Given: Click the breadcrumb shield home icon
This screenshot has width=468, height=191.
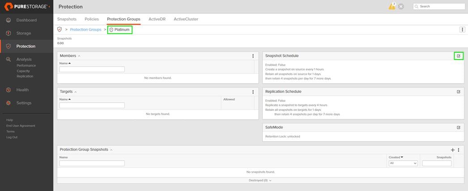Looking at the screenshot, I should pos(59,30).
